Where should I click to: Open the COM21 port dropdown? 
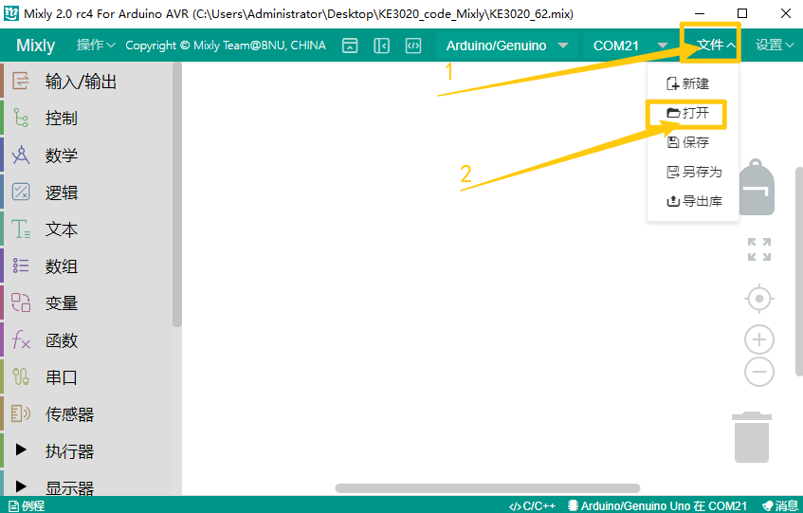[630, 46]
